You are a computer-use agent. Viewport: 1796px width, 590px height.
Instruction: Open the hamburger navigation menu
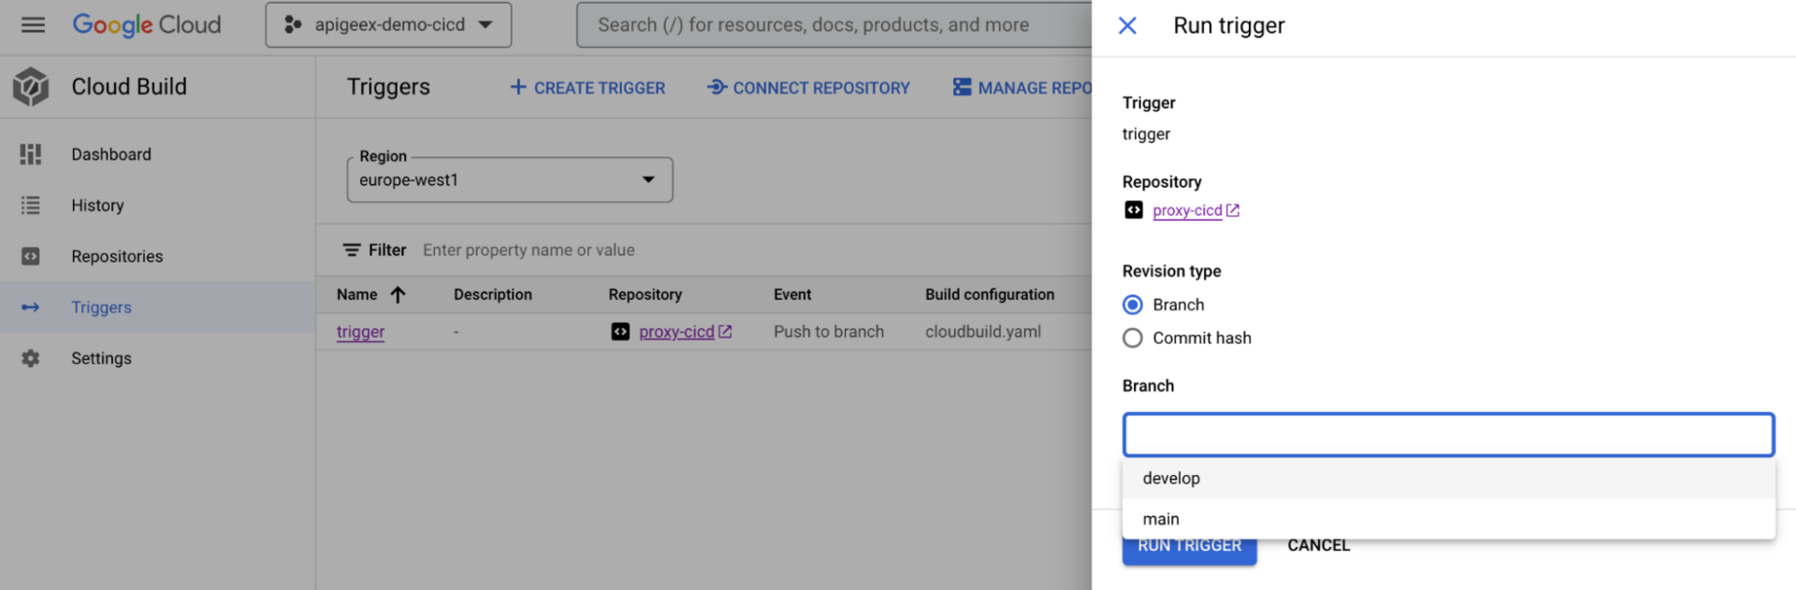[x=33, y=25]
